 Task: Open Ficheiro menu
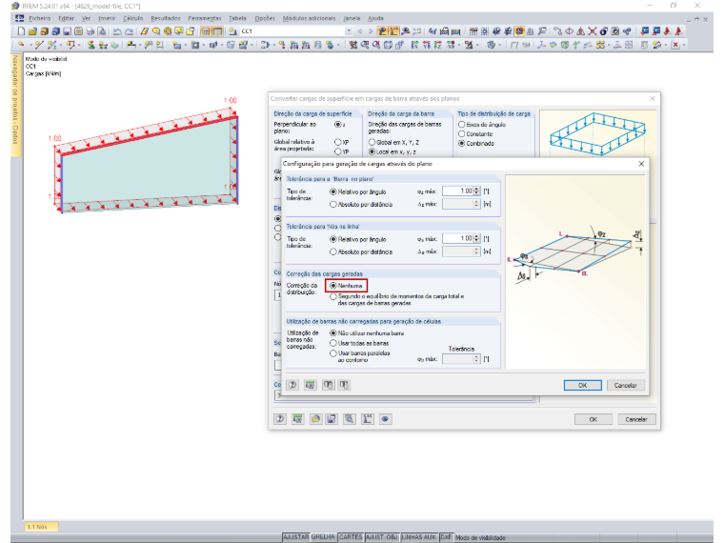tap(40, 18)
